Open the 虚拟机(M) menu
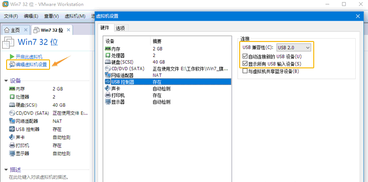Screen dimensions: 368x182 pyautogui.click(x=75, y=16)
